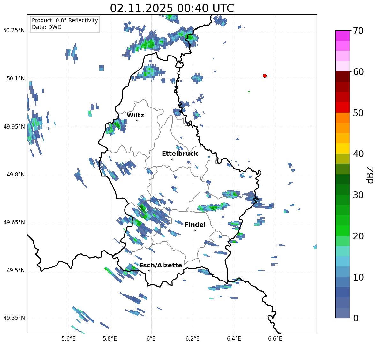Click the Findel station cross marker
The width and height of the screenshot is (378, 345).
[195, 230]
